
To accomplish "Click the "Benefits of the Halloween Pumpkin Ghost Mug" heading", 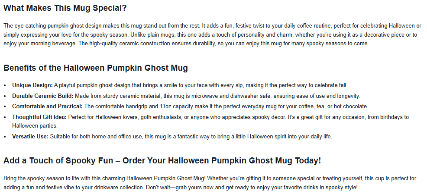I will pos(96,68).
